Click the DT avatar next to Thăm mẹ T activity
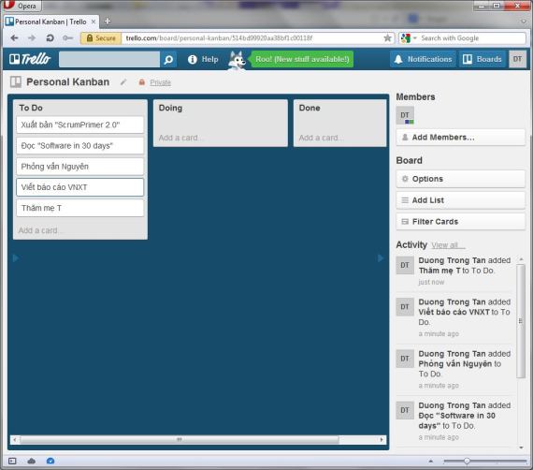This screenshot has height=470, width=533. 405,265
